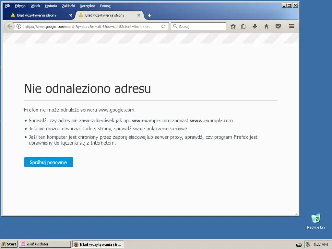This screenshot has height=249, width=332.
Task: Close the second active tab
Action: (139, 15)
